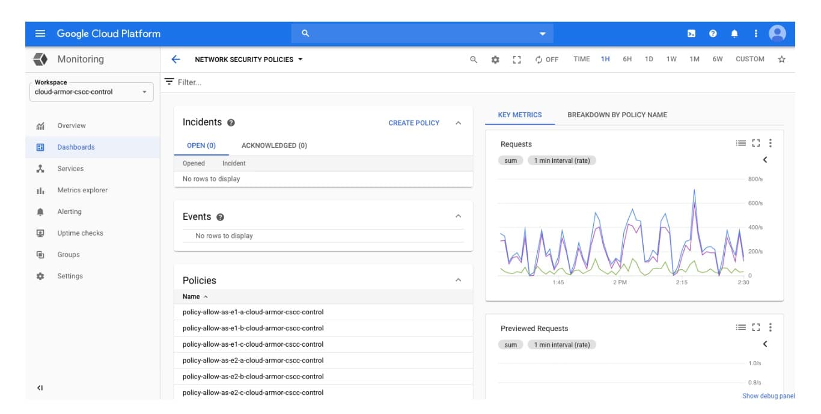Click 1 min interval chip on Requests chart
Screen dimensions: 821x414
pos(562,160)
